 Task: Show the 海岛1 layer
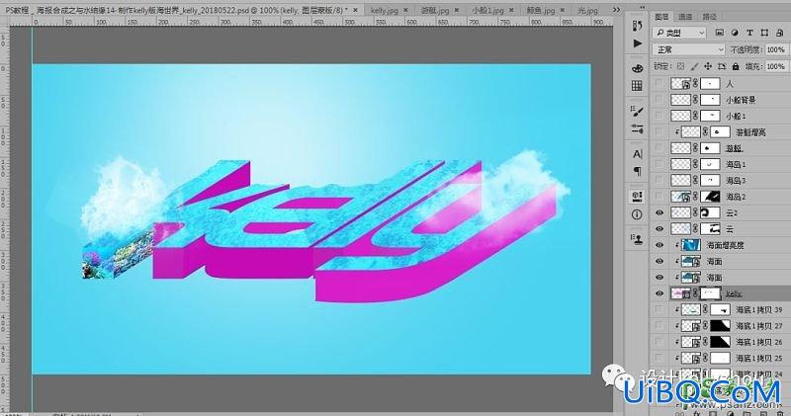coord(659,164)
